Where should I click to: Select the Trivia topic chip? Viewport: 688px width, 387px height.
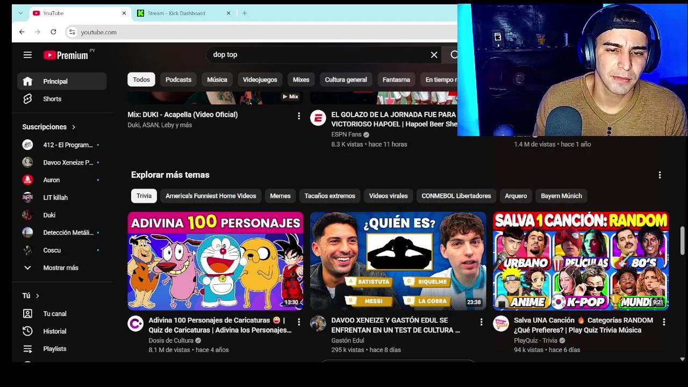[144, 196]
